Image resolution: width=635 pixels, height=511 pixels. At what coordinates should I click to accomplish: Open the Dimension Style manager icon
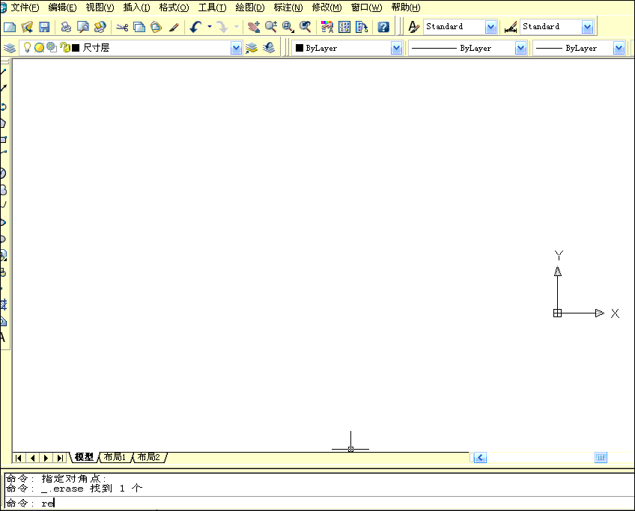click(510, 27)
